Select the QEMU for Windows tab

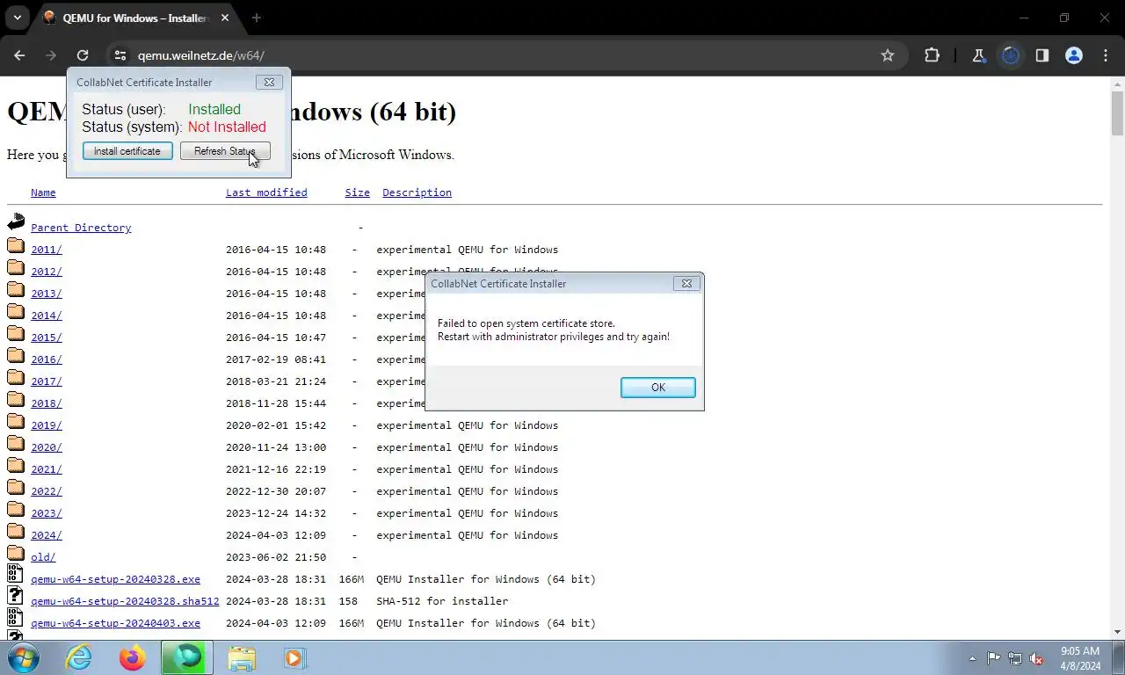tap(136, 18)
